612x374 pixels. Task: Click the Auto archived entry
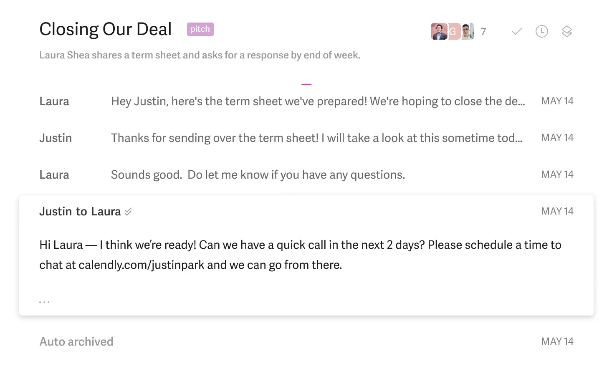[x=76, y=342]
